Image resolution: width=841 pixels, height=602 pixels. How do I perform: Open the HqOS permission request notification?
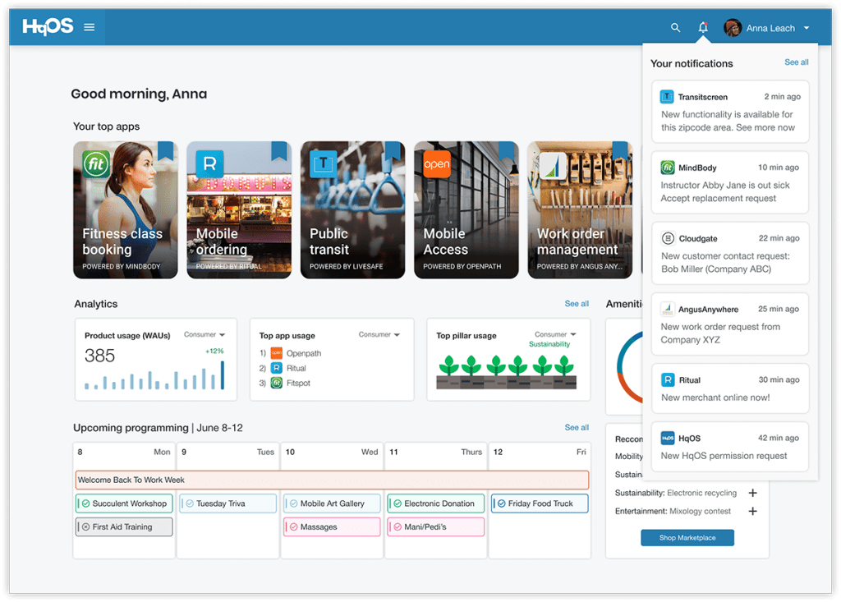[x=730, y=447]
